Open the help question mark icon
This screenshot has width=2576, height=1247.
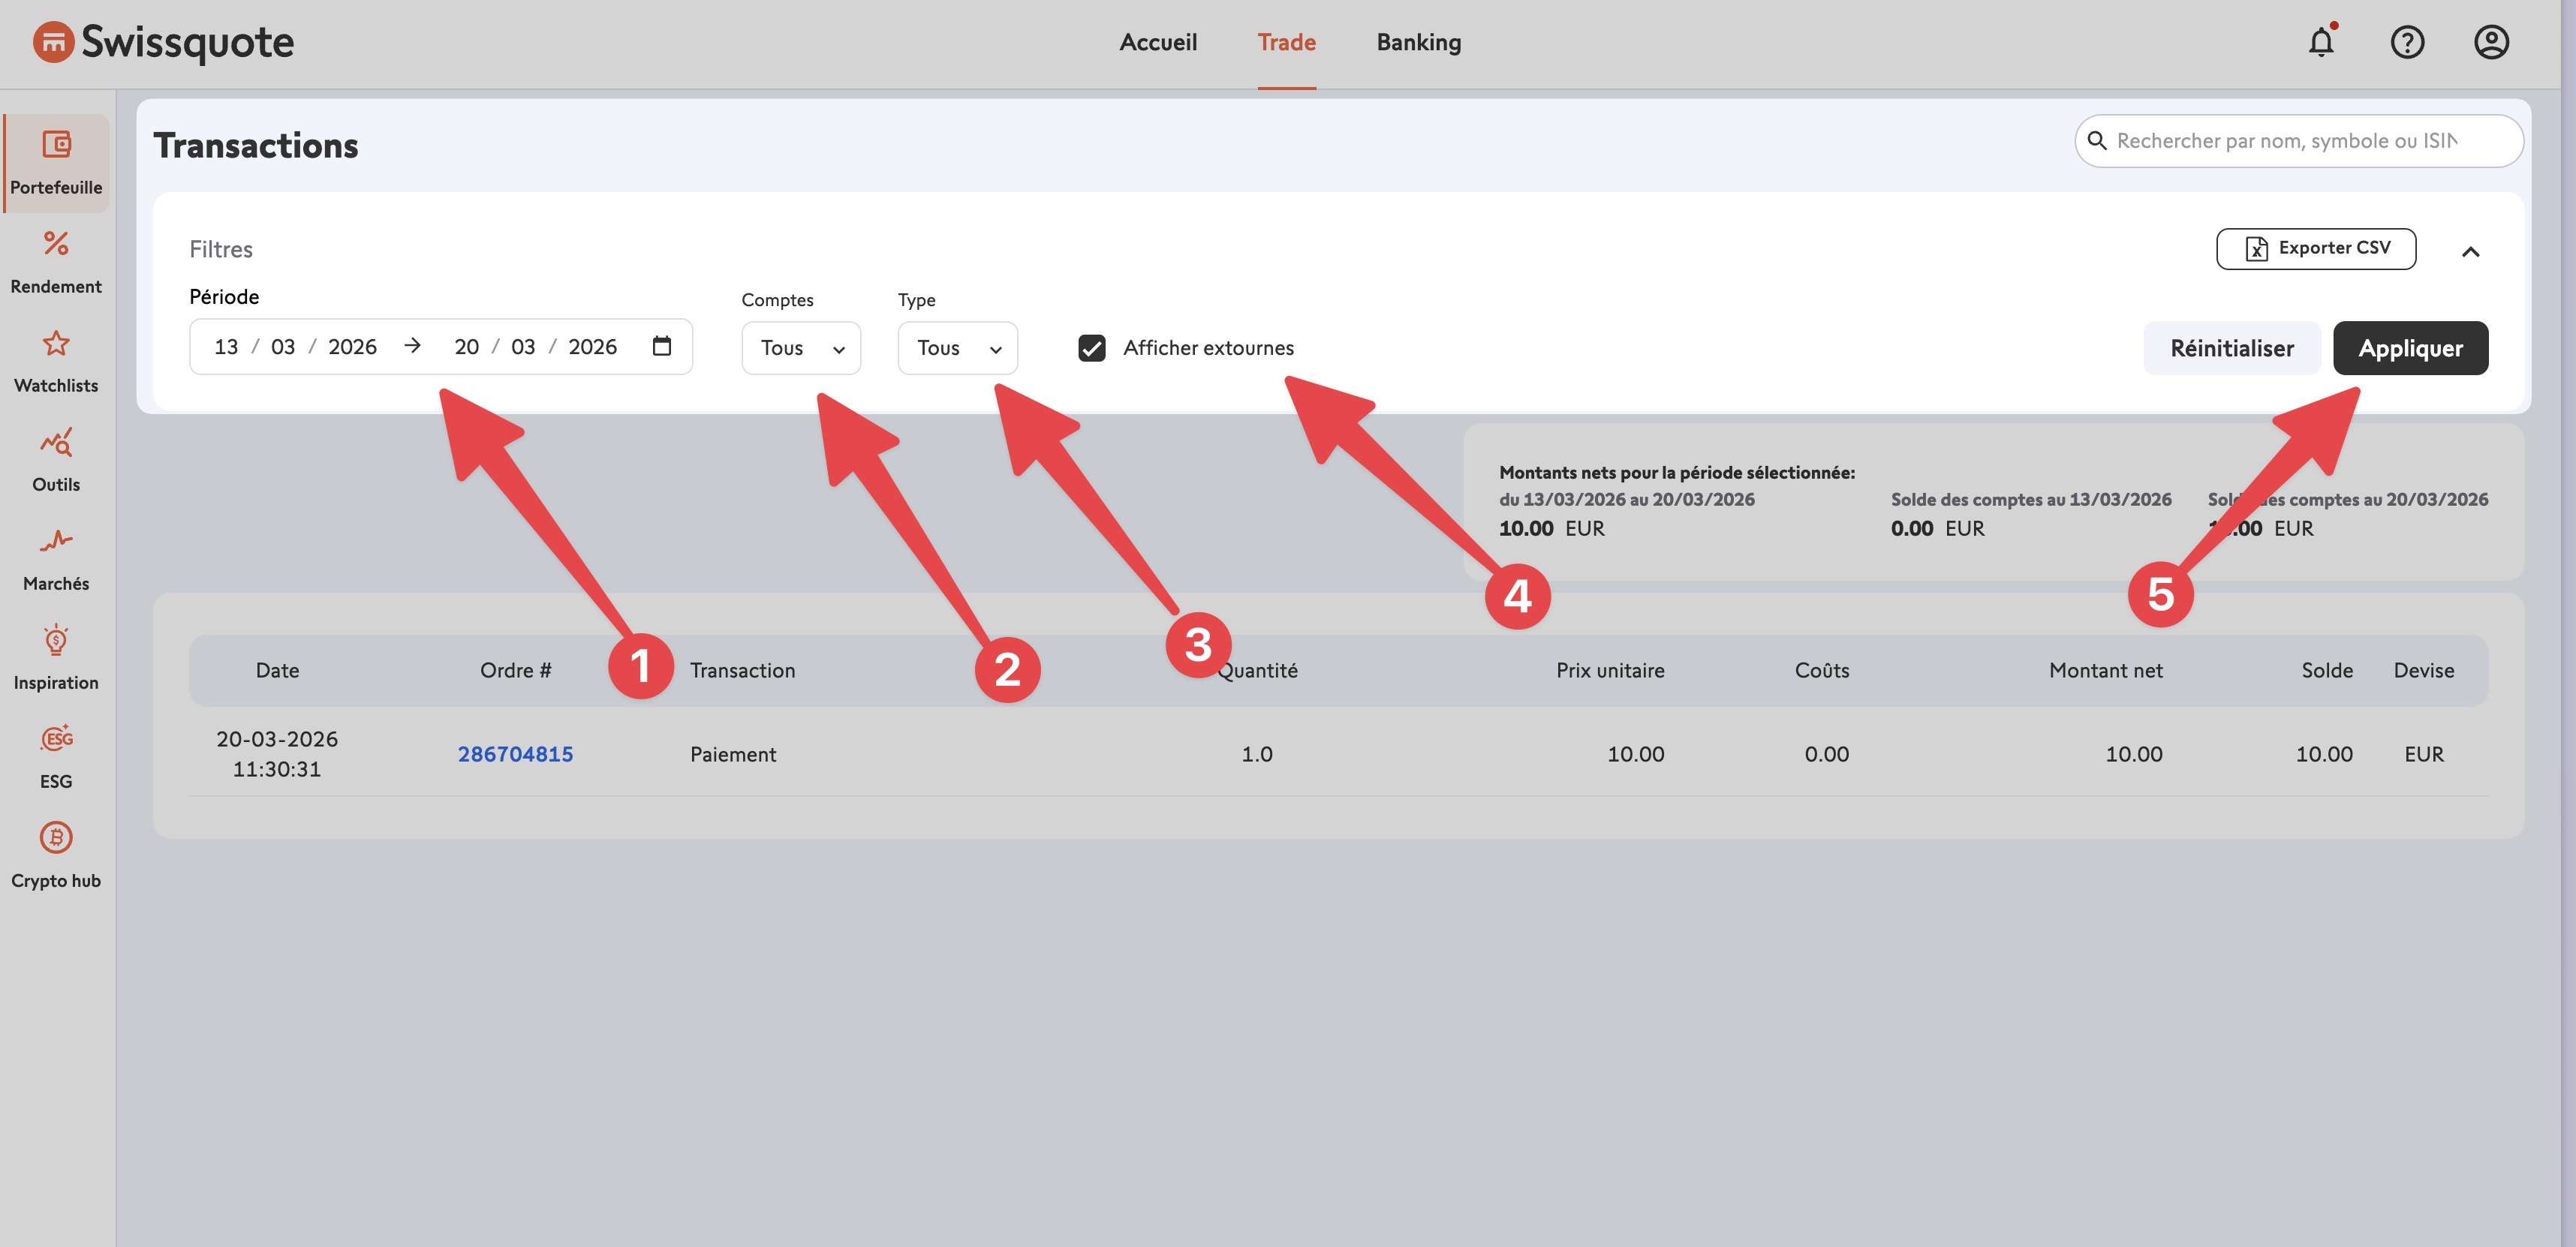pos(2407,42)
